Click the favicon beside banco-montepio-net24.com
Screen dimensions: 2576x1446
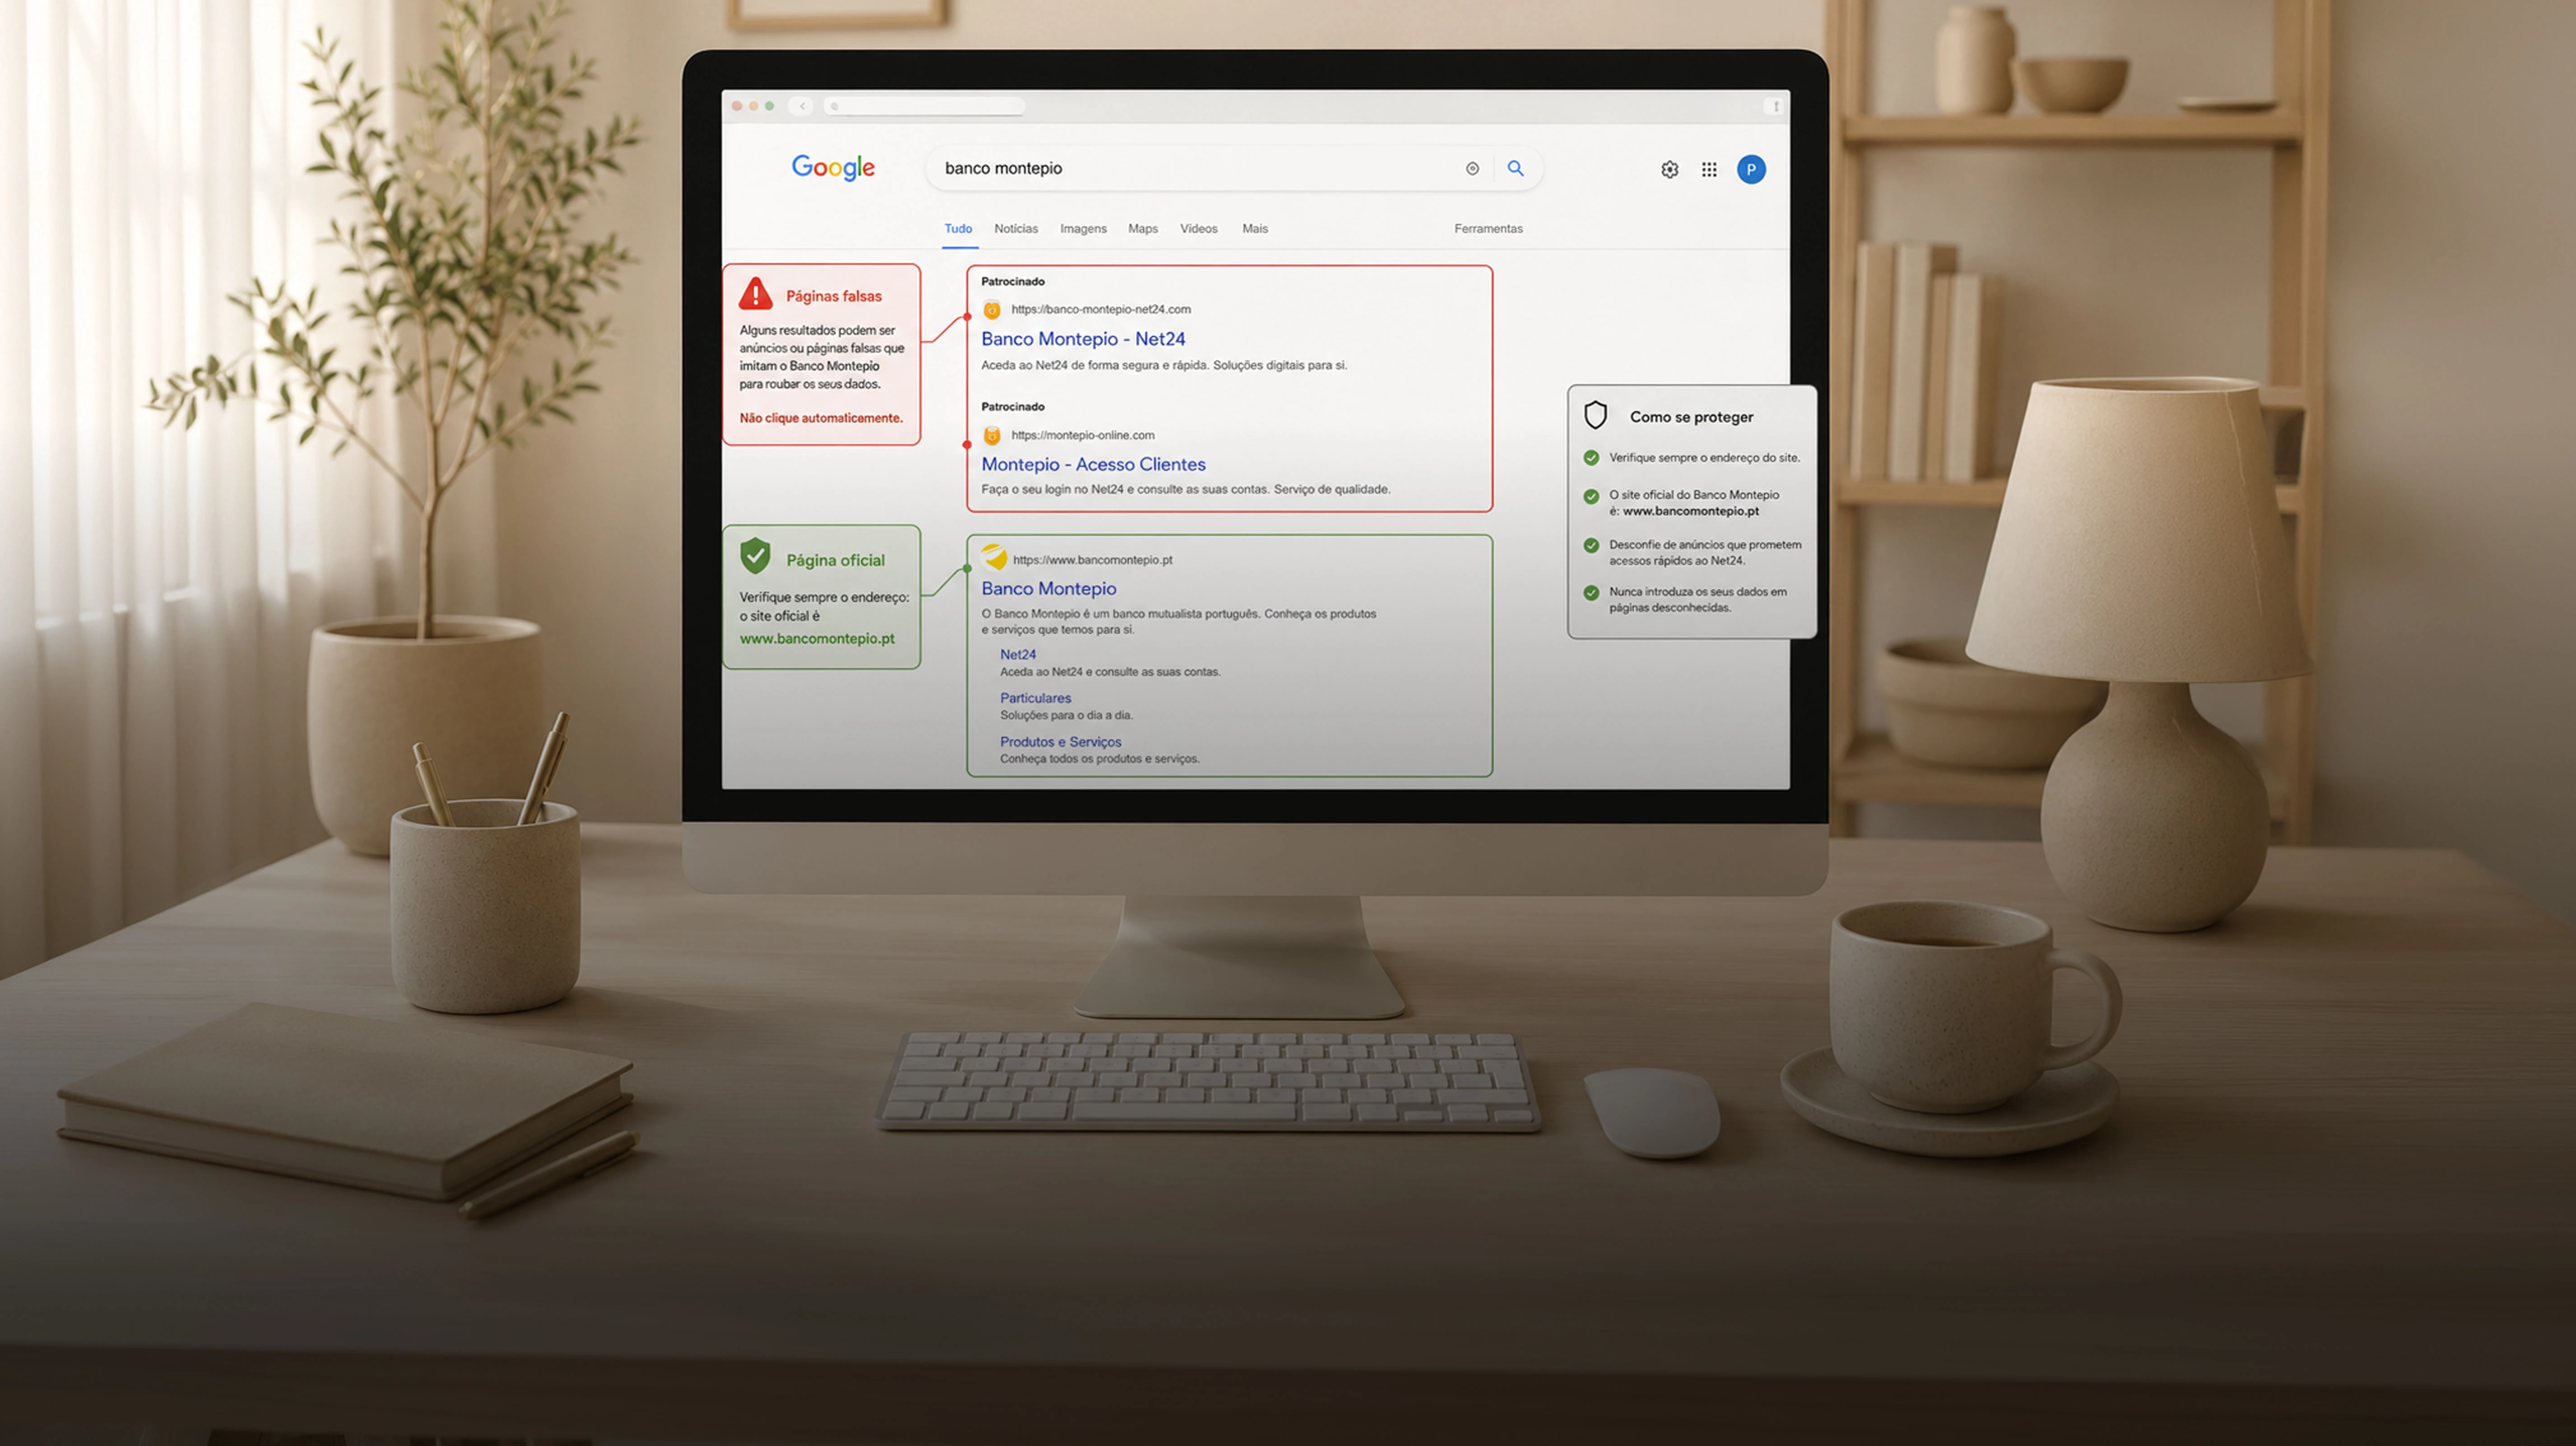click(x=992, y=310)
